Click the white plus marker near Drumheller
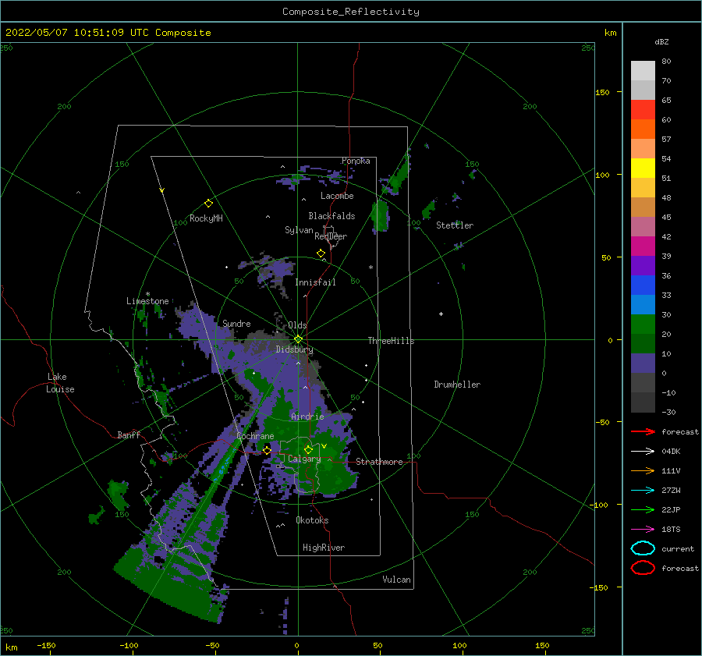Screen dimensions: 702x656 tap(441, 314)
